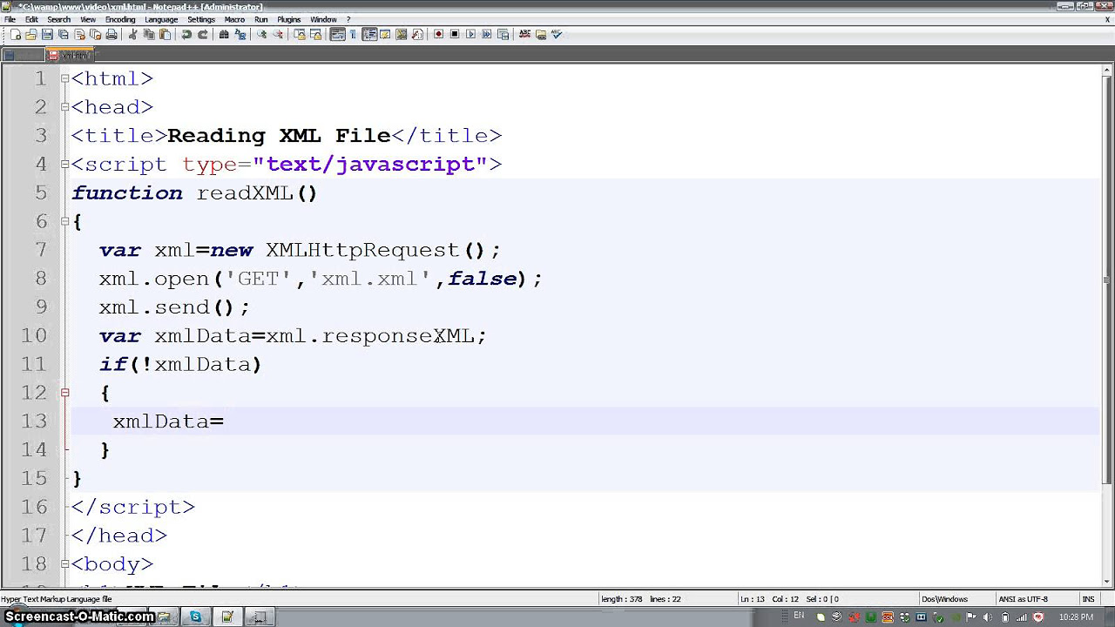The height and width of the screenshot is (627, 1115).
Task: Print the file using the printer icon
Action: click(111, 35)
